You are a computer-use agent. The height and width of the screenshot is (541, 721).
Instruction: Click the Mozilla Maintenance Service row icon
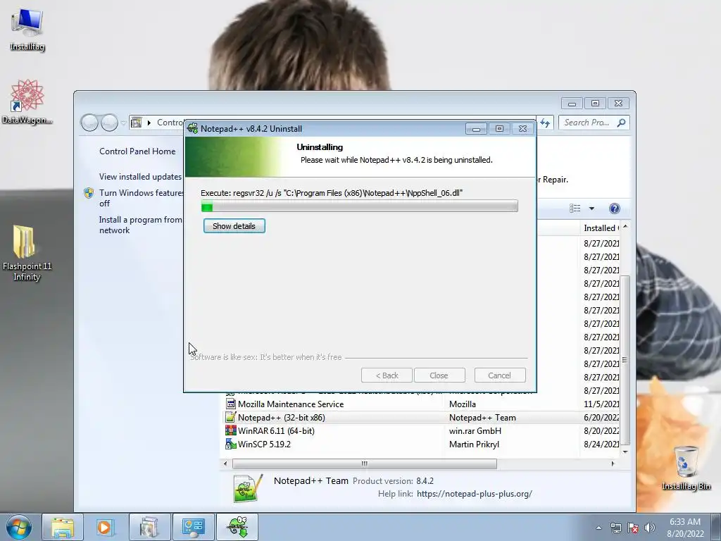pos(231,404)
